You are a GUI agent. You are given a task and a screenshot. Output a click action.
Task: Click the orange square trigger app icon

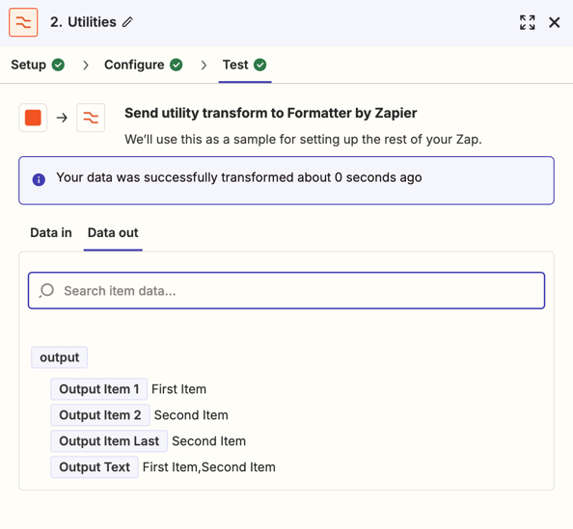33,118
